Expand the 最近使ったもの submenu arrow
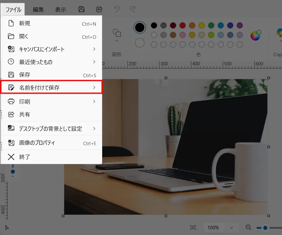The image size is (282, 235). click(x=94, y=62)
